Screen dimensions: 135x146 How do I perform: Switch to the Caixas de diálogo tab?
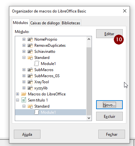pyautogui.click(x=45, y=23)
